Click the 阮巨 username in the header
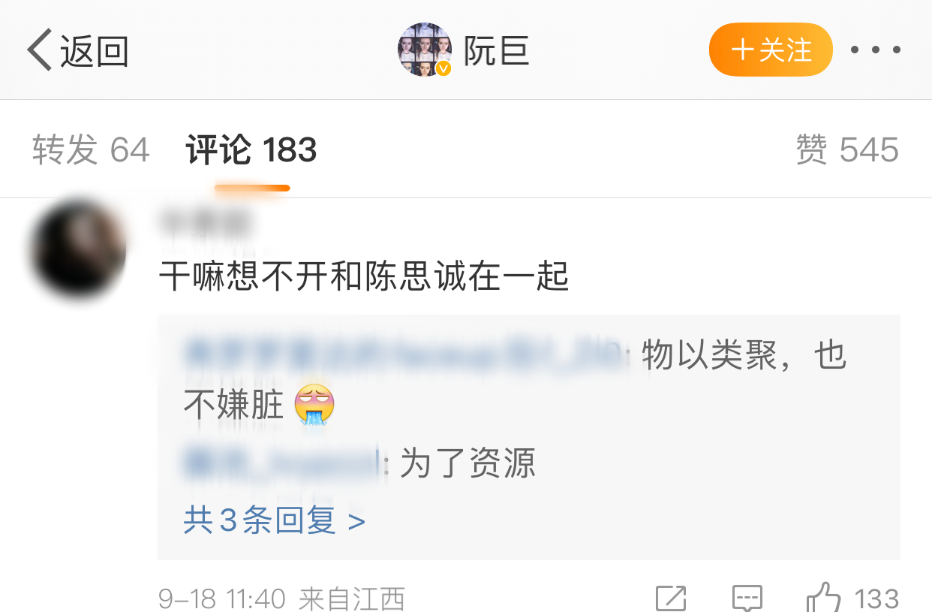The image size is (932, 612). [497, 51]
